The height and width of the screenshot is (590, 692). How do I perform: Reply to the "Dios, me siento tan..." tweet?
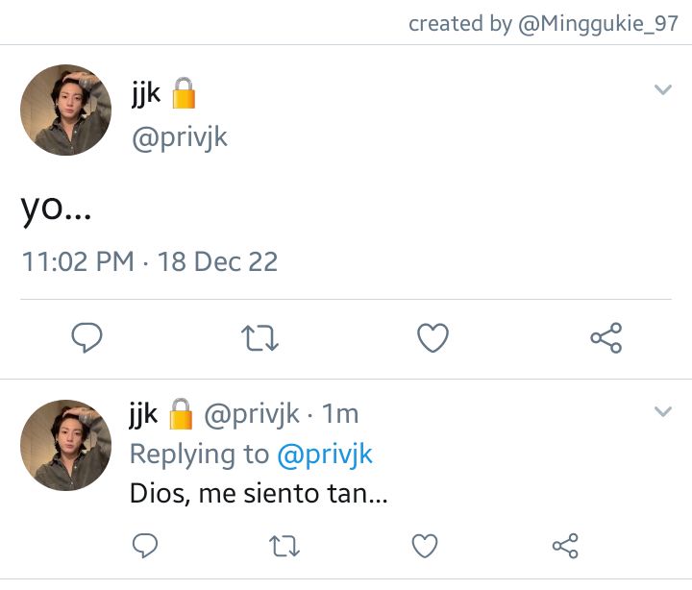tap(145, 546)
